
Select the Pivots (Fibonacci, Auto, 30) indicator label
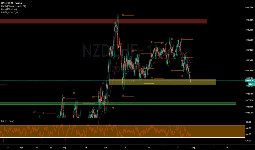13,6
